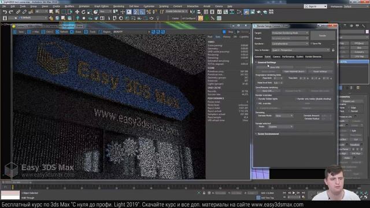Open the Edit menu
The width and height of the screenshot is (370, 208).
coord(13,6)
